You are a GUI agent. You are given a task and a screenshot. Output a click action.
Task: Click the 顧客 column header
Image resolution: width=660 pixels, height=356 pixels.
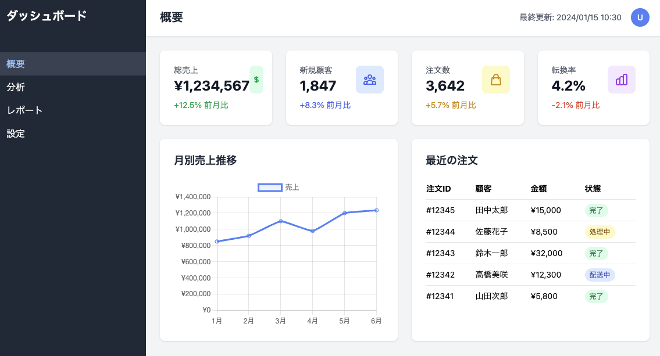483,189
